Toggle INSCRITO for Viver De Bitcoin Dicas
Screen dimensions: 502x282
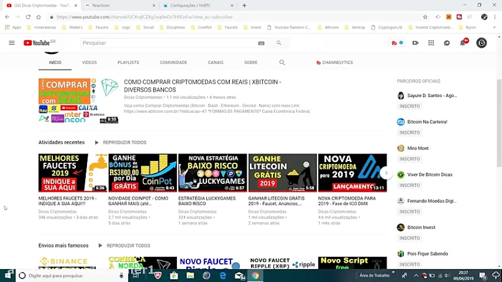point(409,185)
